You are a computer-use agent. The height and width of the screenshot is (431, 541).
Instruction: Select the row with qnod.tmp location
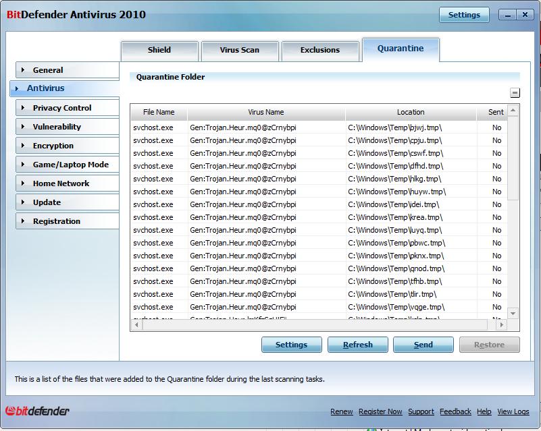tap(319, 268)
